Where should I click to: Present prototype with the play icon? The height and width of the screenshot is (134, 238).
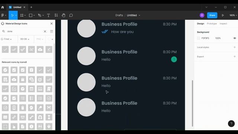coord(223,15)
